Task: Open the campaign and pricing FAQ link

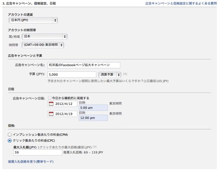Action: 181,3
